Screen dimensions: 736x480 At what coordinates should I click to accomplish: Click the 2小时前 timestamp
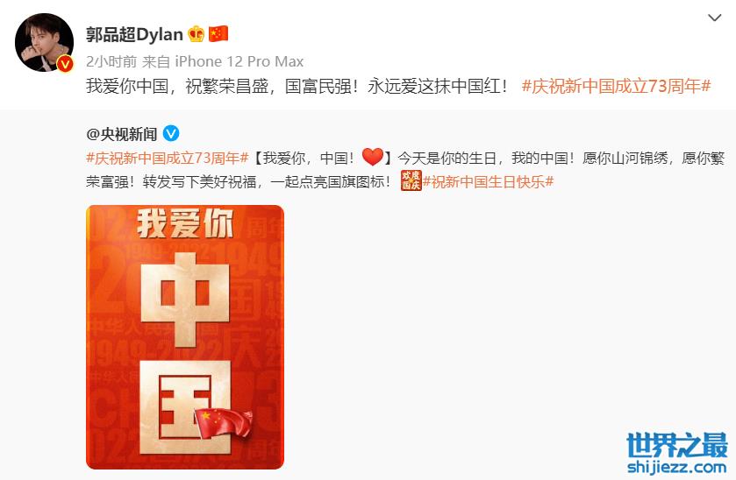[x=111, y=61]
